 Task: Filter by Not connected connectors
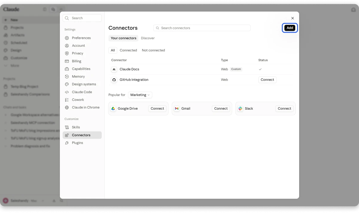[153, 50]
